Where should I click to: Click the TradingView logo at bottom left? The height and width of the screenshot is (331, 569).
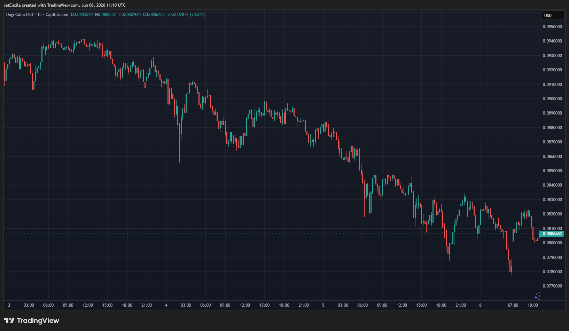point(32,321)
